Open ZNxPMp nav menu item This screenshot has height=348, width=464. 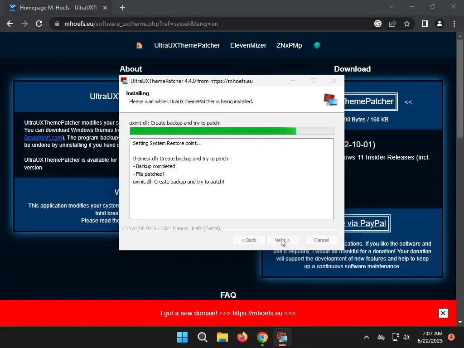(x=289, y=45)
